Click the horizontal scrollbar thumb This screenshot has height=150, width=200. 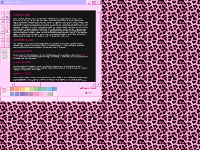pyautogui.click(x=28, y=84)
